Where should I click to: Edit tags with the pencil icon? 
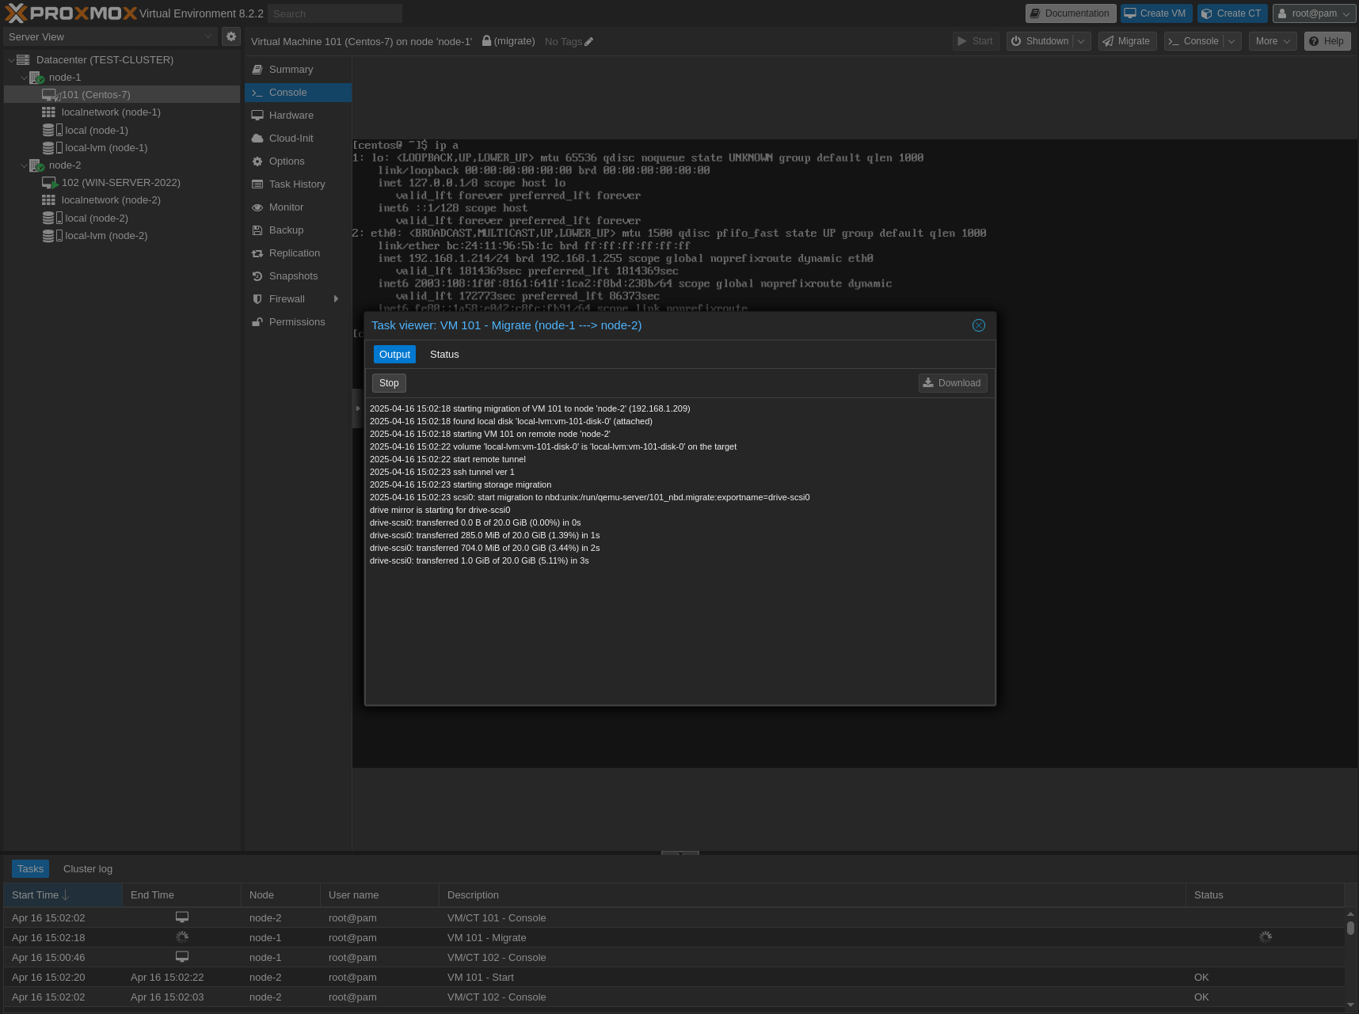(x=591, y=41)
